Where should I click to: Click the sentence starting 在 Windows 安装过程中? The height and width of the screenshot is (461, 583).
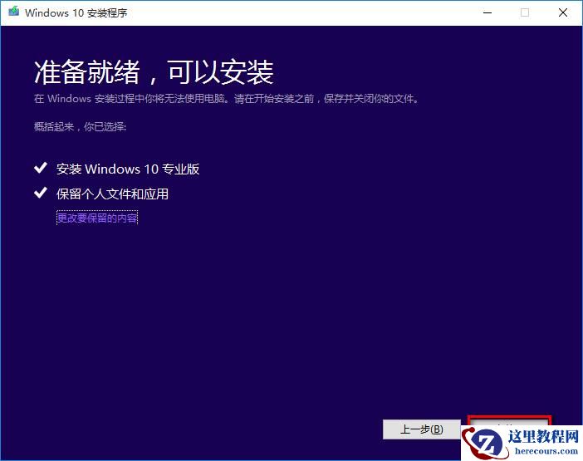(x=226, y=99)
